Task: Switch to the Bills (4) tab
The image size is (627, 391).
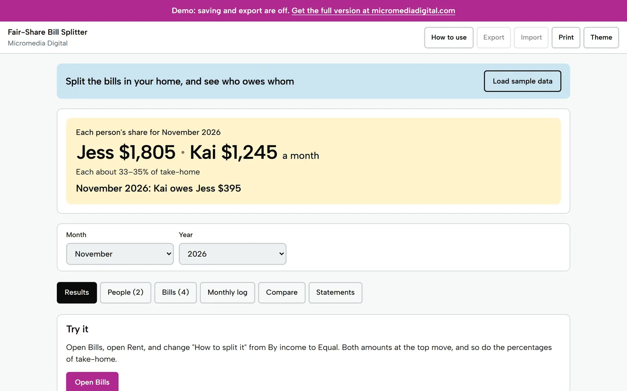Action: [176, 292]
